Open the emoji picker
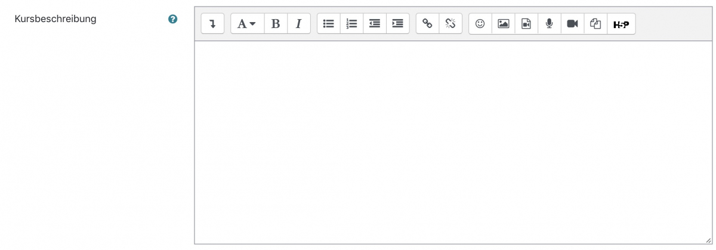 480,24
